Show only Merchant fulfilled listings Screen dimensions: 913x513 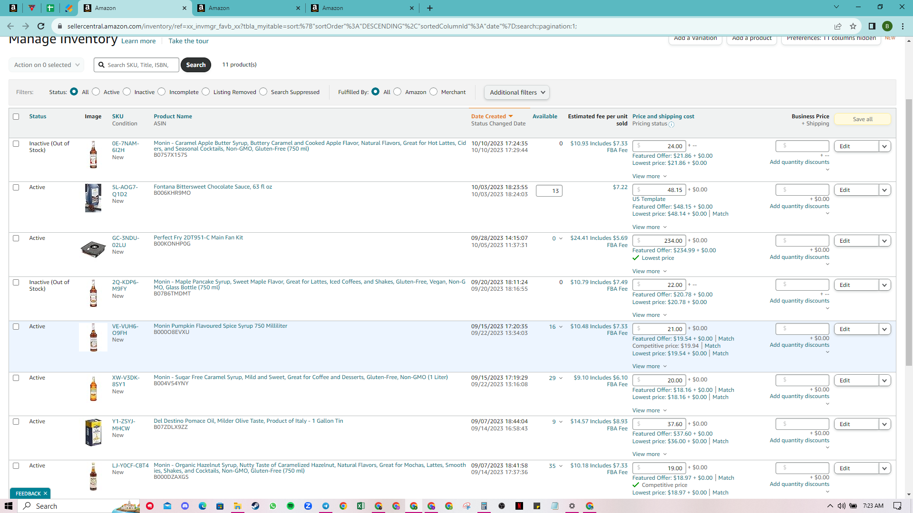(434, 92)
